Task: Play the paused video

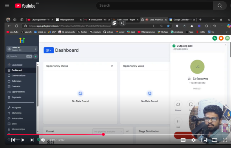Action: pos(23,140)
